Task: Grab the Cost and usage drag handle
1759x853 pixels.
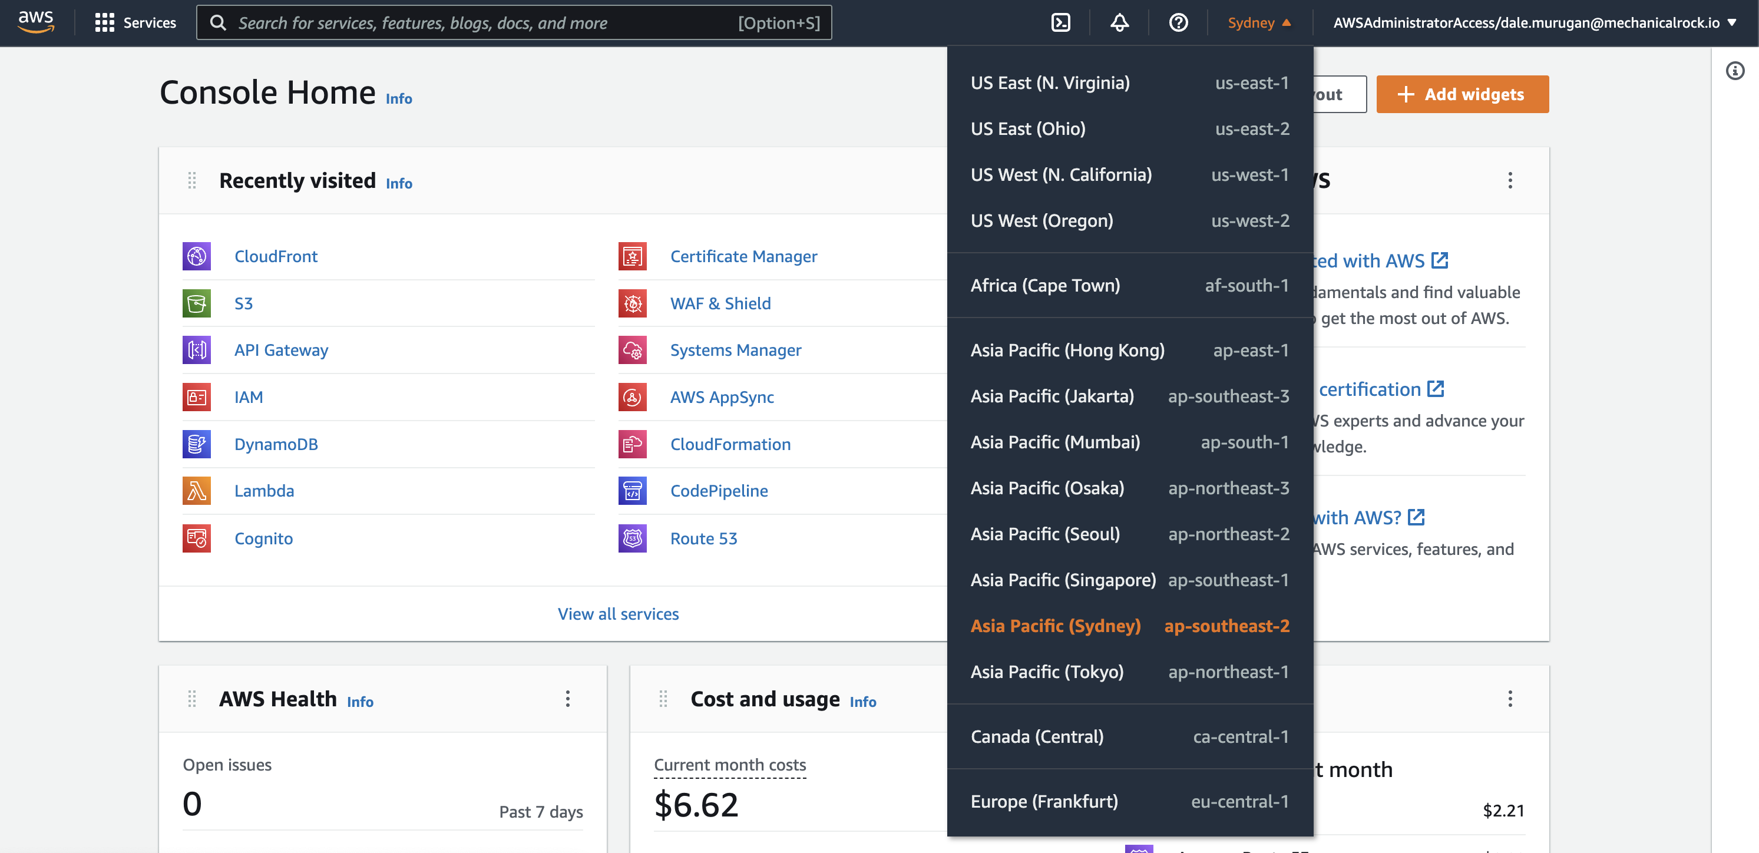Action: coord(663,699)
